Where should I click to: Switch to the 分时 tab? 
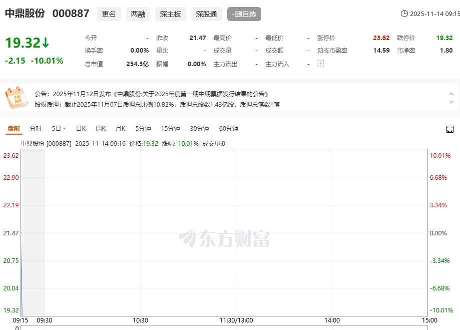[36, 129]
